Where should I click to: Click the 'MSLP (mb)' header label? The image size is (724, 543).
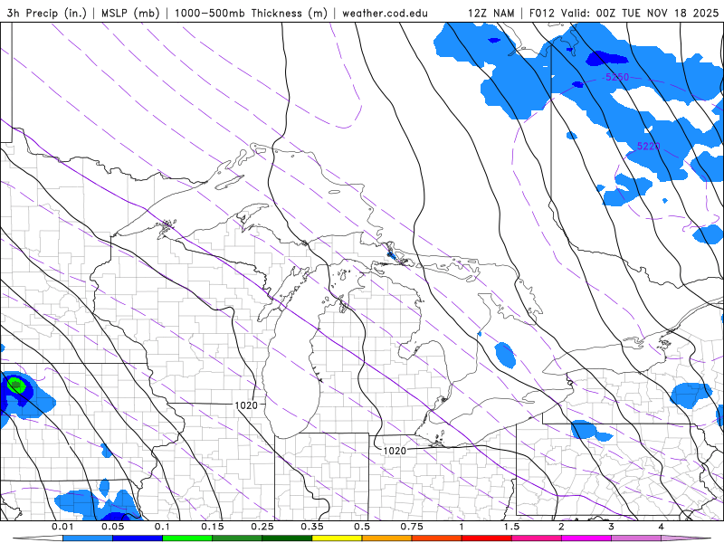[130, 13]
